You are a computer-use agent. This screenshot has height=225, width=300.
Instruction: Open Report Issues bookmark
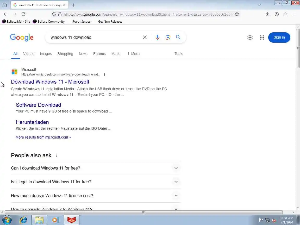click(x=81, y=21)
